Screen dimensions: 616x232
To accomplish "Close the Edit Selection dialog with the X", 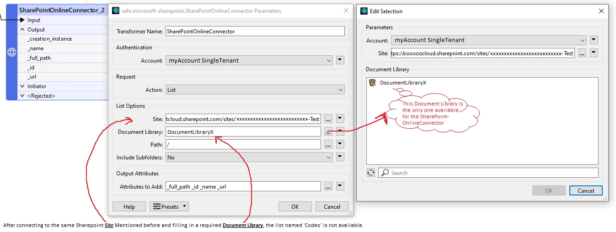I will tap(600, 11).
